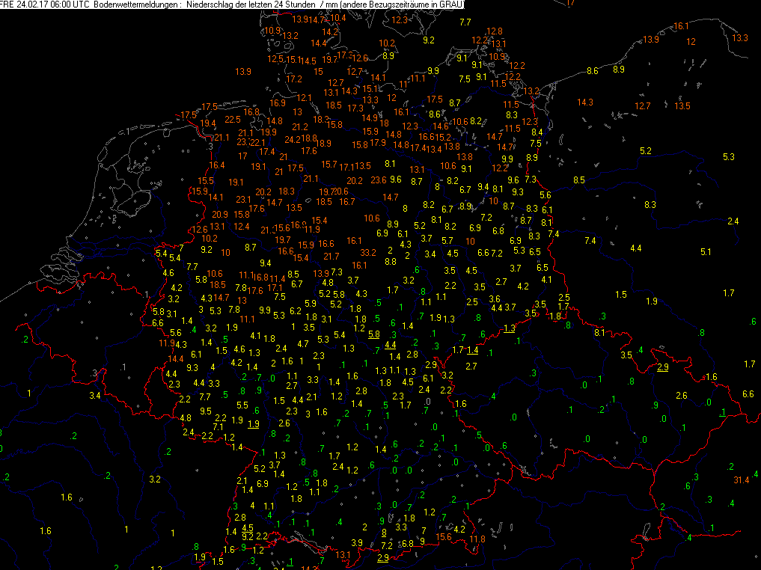Click the 33.2 precipitation value
Image resolution: width=761 pixels, height=570 pixels.
click(368, 252)
